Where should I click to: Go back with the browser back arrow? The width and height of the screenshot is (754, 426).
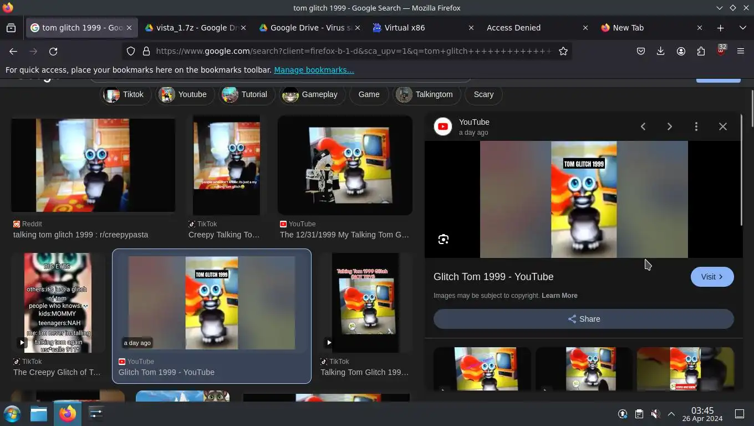point(13,51)
